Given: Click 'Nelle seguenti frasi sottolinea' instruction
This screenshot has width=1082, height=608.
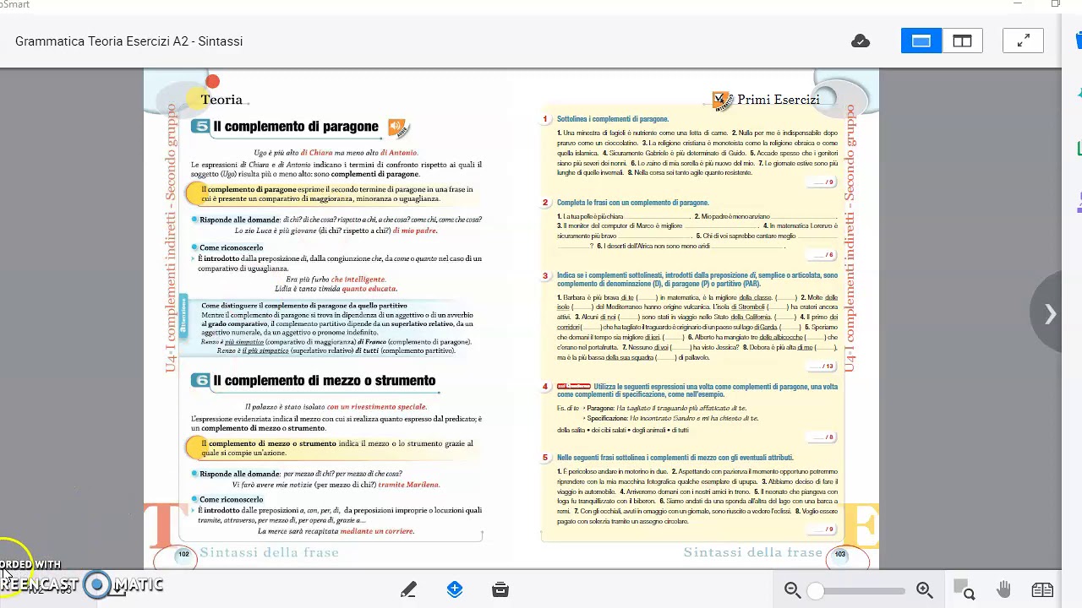Looking at the screenshot, I should coord(675,458).
